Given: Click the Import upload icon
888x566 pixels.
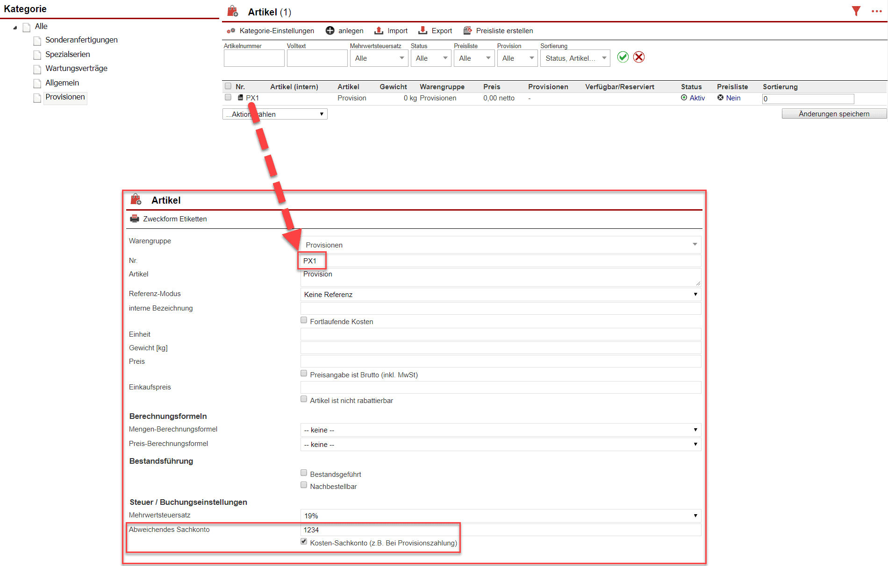Looking at the screenshot, I should (379, 31).
